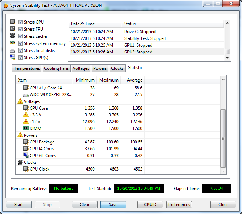Sort by the Minimum column header
The width and height of the screenshot is (242, 214).
[85, 80]
